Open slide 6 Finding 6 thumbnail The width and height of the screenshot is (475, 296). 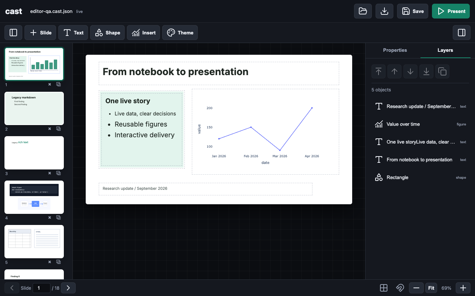click(34, 274)
